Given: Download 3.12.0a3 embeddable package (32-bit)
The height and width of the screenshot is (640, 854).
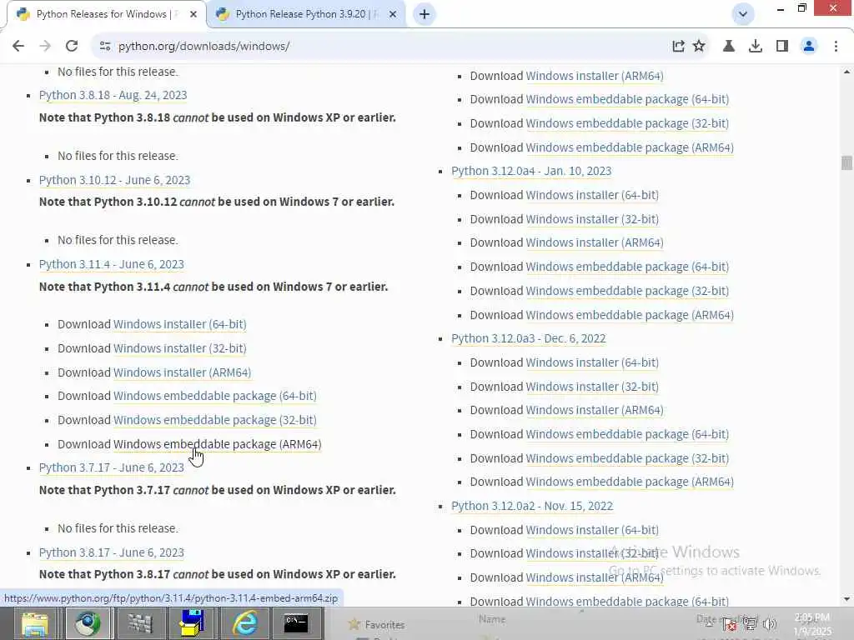Looking at the screenshot, I should click(627, 459).
